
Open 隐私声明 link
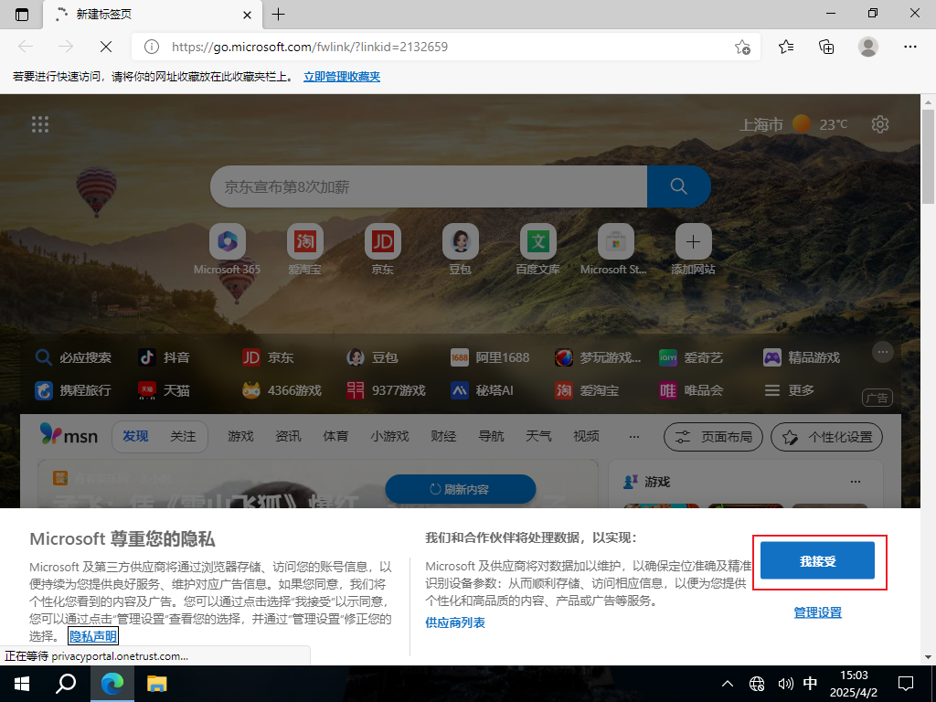[93, 636]
